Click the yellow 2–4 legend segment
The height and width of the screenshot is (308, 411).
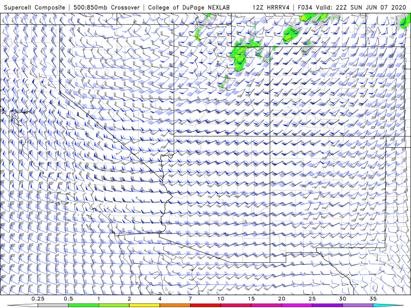tap(144, 305)
